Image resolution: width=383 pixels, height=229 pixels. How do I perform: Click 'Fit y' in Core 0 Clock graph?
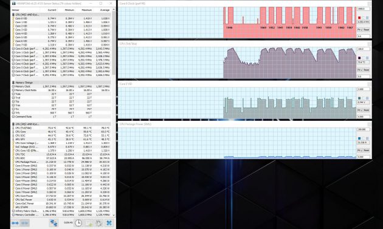coord(360,30)
